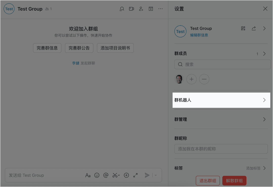Open the 群管理 settings
Image resolution: width=273 pixels, height=187 pixels.
(221, 119)
